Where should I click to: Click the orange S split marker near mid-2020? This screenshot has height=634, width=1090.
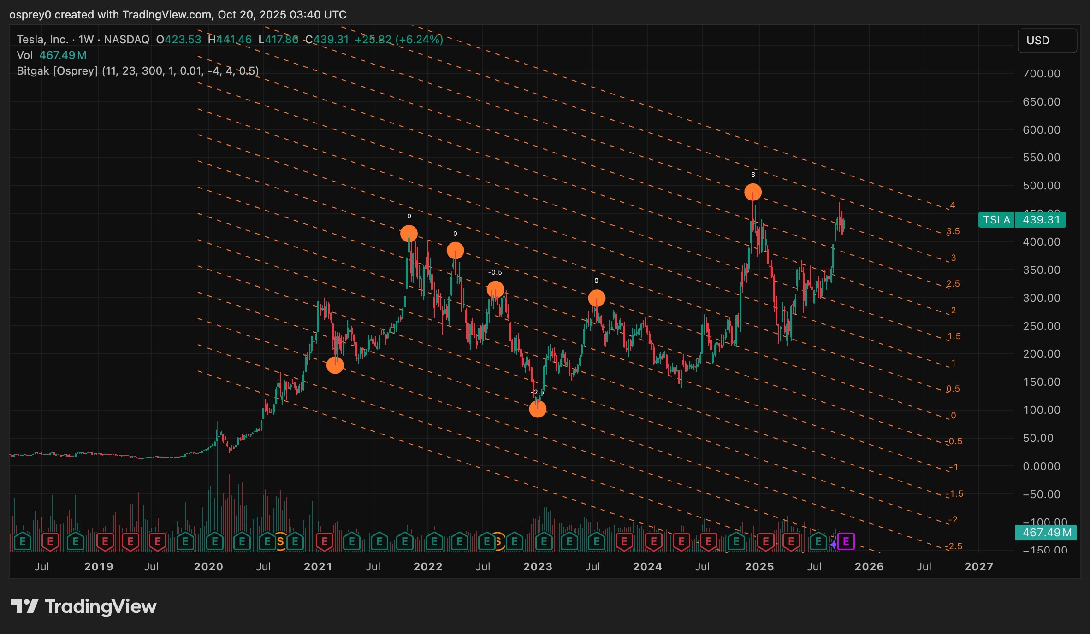pyautogui.click(x=280, y=542)
